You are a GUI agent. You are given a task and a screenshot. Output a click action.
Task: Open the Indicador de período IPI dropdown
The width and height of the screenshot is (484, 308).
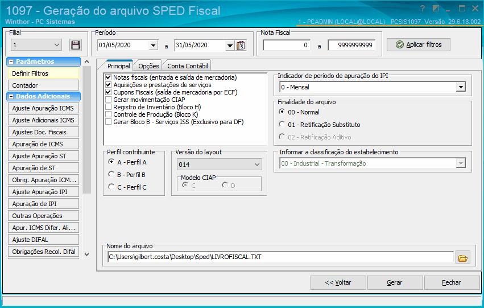coord(461,87)
